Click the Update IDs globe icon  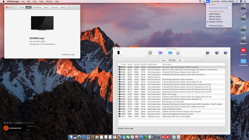(x=217, y=53)
